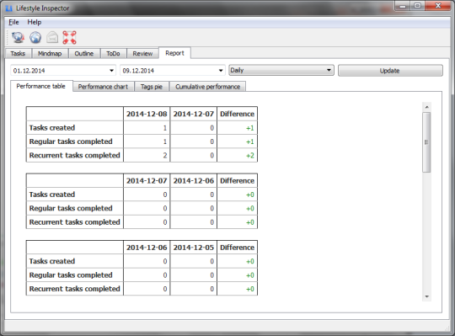Image resolution: width=455 pixels, height=336 pixels.
Task: Click the scrollbar down arrow
Action: point(426,296)
